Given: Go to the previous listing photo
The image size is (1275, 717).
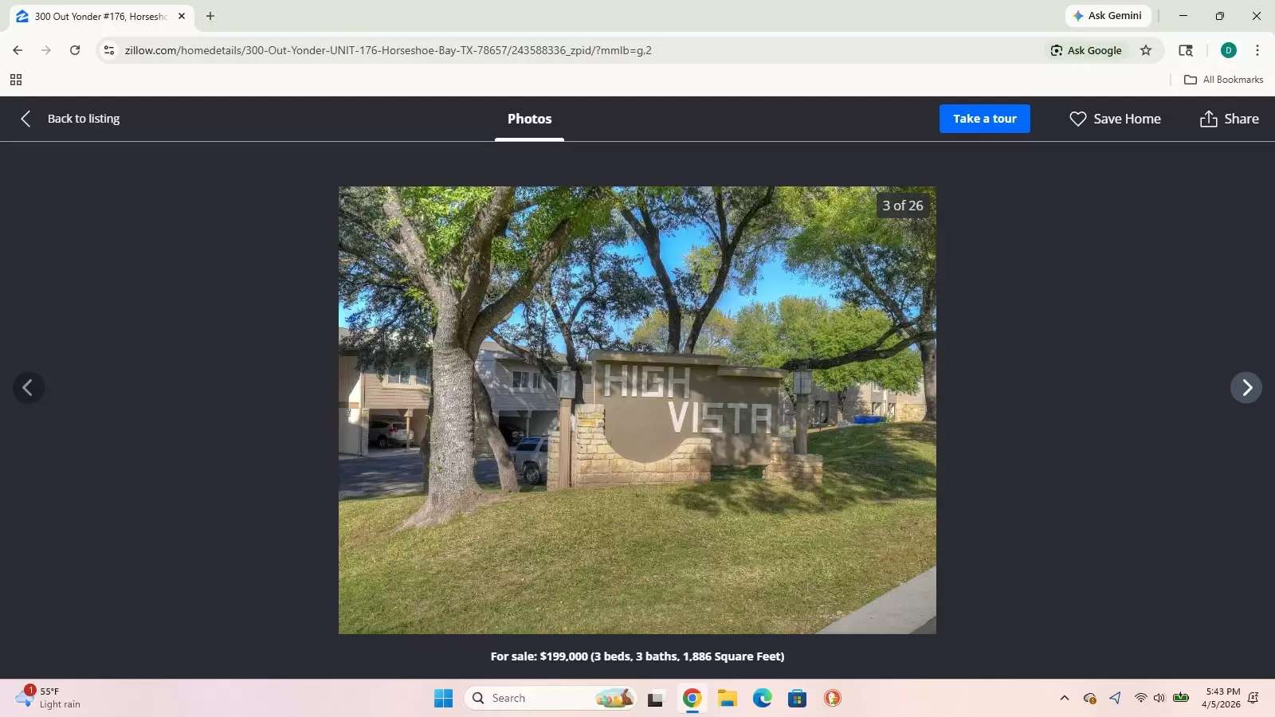Looking at the screenshot, I should [28, 388].
